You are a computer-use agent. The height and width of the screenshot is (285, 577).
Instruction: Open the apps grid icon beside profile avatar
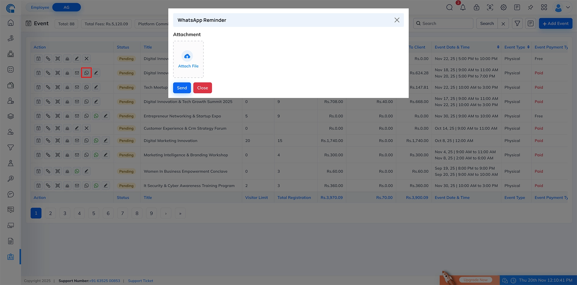(x=544, y=7)
